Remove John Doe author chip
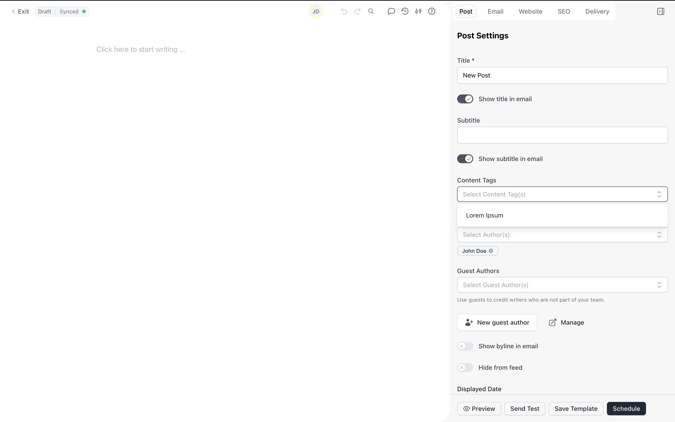Screen dimensions: 675x422 (x=491, y=251)
